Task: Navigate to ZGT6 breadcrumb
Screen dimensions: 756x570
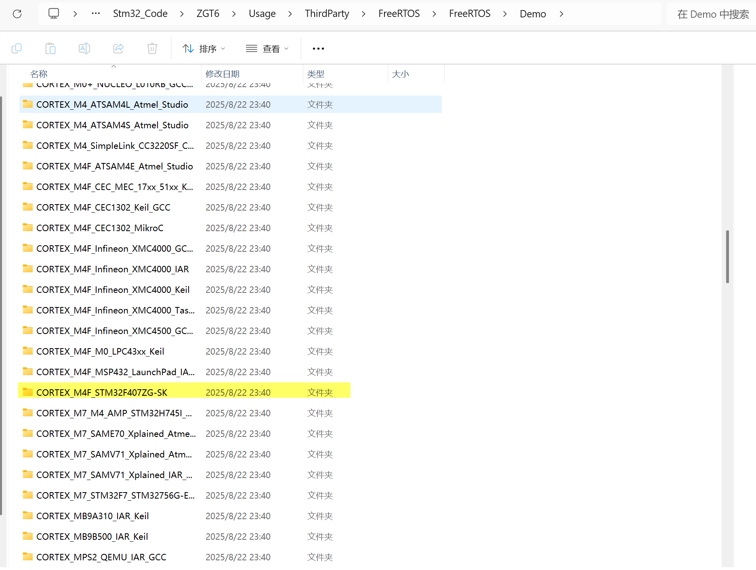Action: coord(208,14)
